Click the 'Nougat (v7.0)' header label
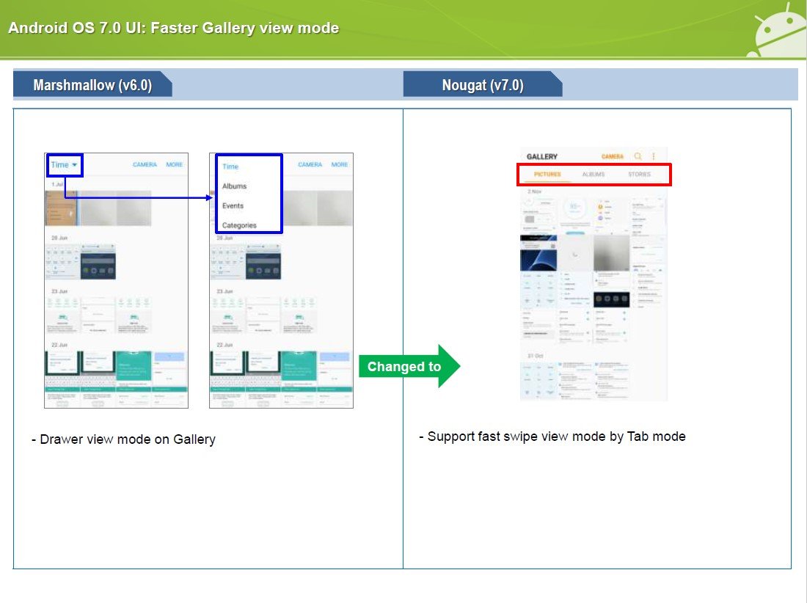The image size is (807, 603). click(483, 85)
